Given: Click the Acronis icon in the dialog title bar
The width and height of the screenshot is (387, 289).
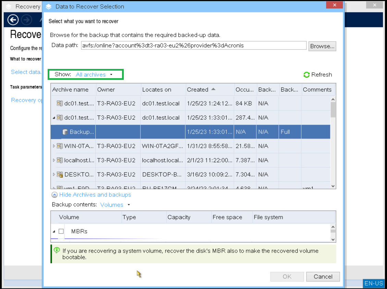Looking at the screenshot, I should pyautogui.click(x=48, y=6).
